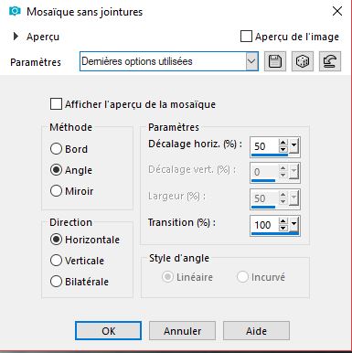Viewport: 352px width, 353px height.
Task: Click the save preset floppy disk icon
Action: [275, 61]
